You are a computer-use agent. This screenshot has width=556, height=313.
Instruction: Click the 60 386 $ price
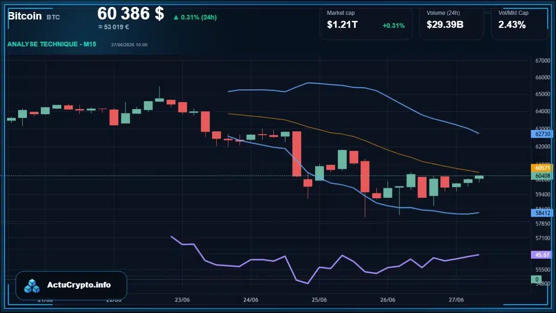tap(131, 13)
